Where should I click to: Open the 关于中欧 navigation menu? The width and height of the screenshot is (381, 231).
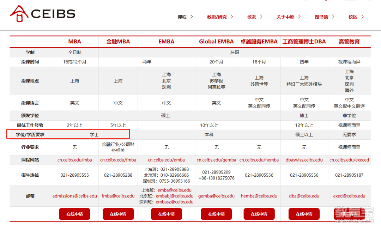coord(285,17)
